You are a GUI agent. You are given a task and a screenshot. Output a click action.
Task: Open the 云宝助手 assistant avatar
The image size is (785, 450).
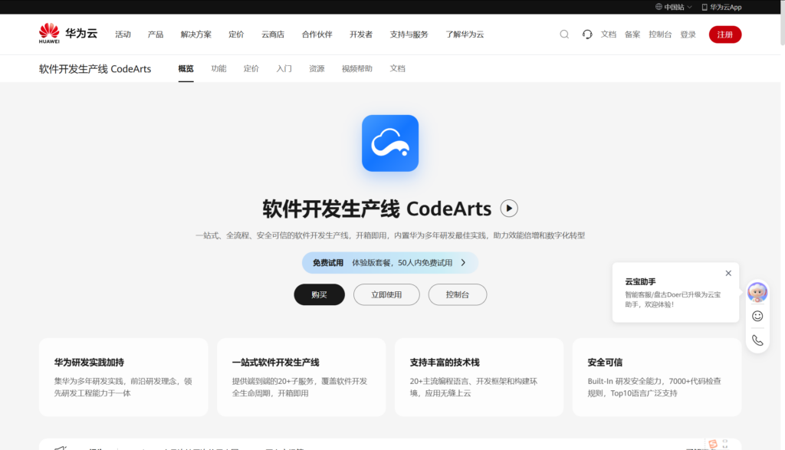757,292
